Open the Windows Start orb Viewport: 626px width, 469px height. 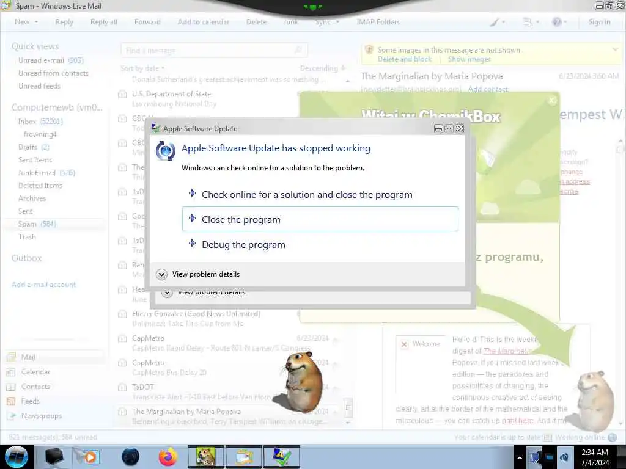(x=17, y=457)
